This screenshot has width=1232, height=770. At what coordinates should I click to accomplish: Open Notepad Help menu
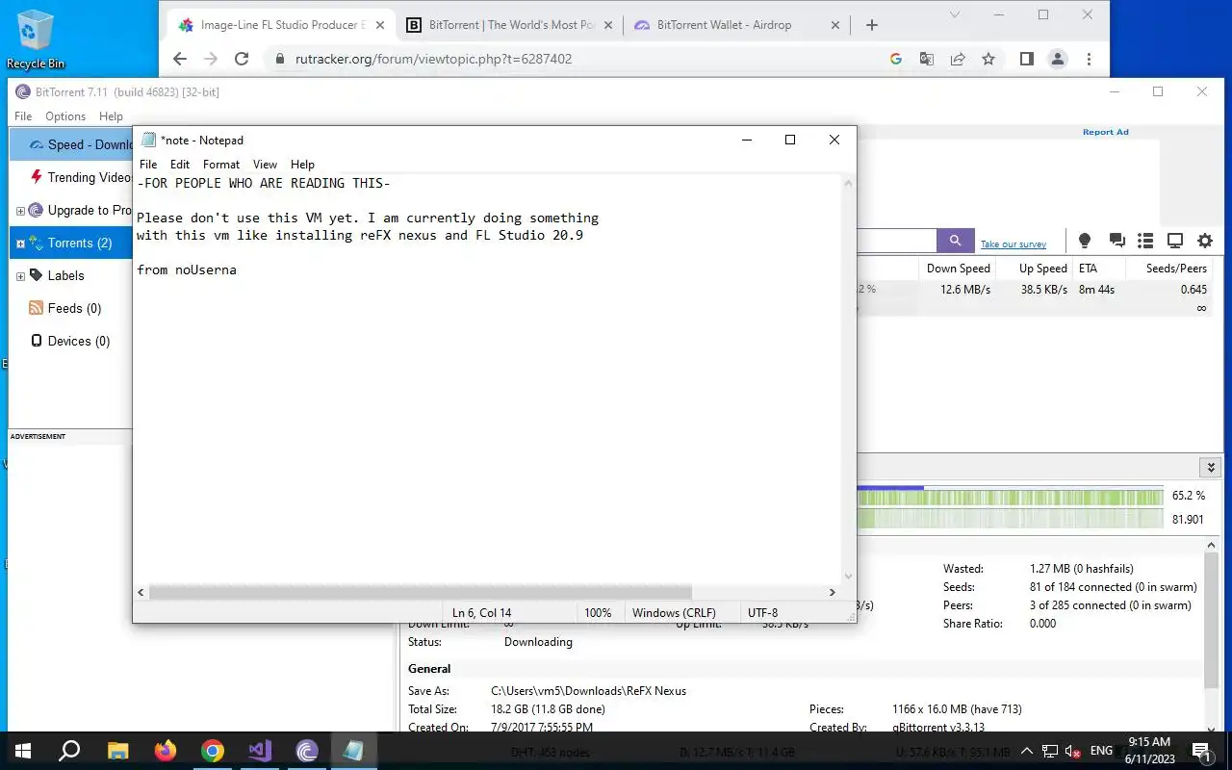[x=302, y=165]
